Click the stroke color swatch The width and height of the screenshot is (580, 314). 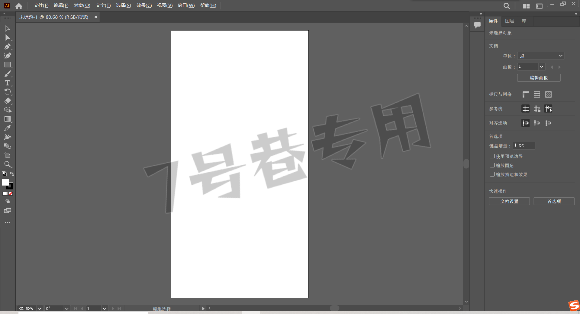11,187
